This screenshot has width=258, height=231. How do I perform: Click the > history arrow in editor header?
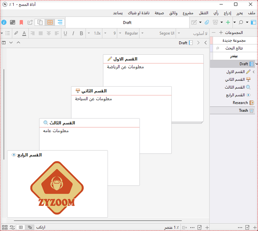coord(198,43)
